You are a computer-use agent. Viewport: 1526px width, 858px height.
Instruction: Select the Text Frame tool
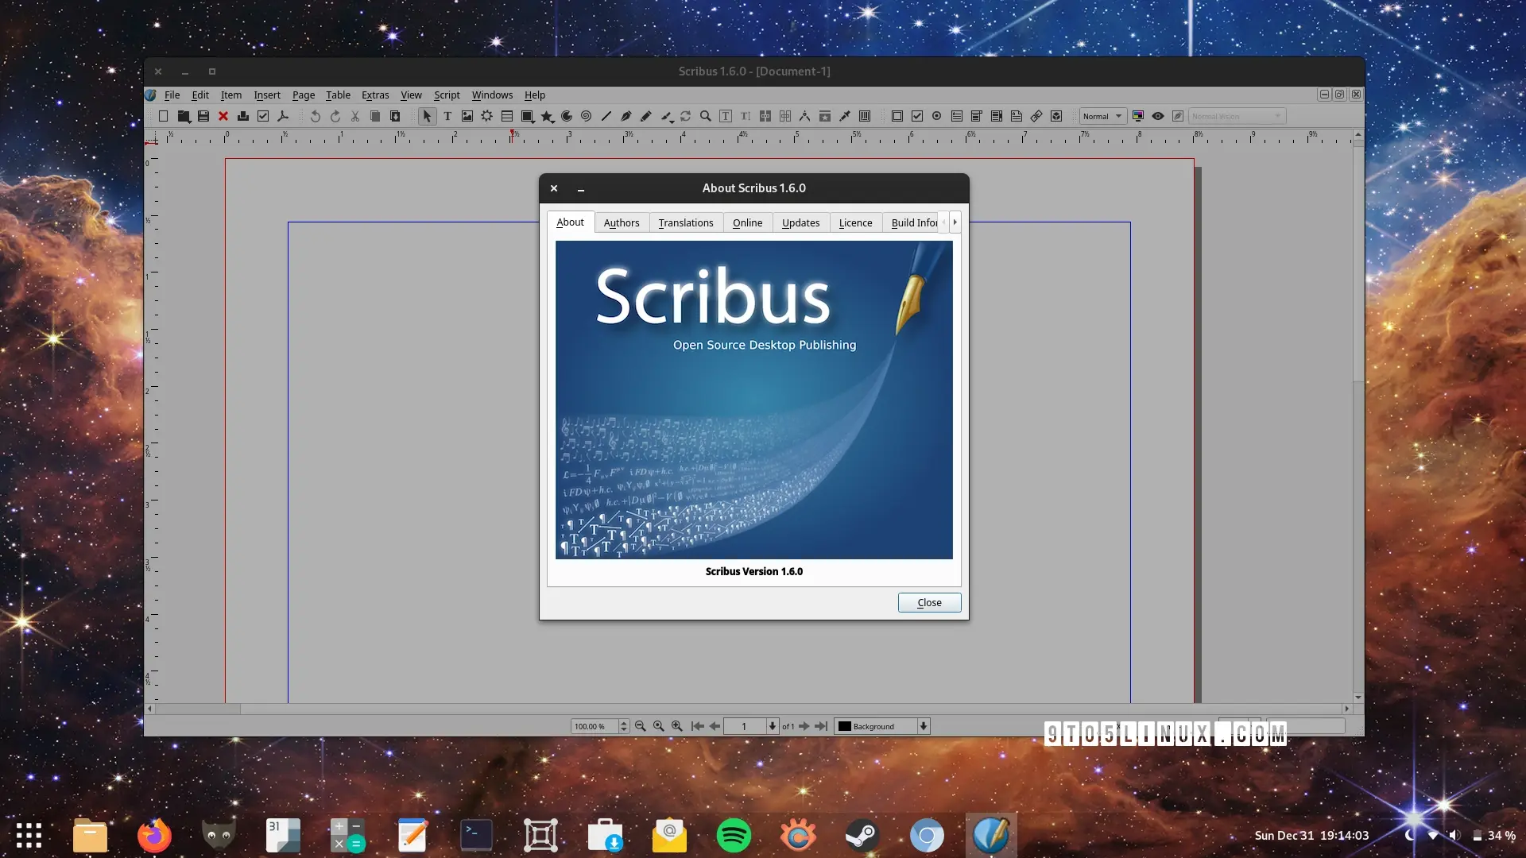[447, 116]
